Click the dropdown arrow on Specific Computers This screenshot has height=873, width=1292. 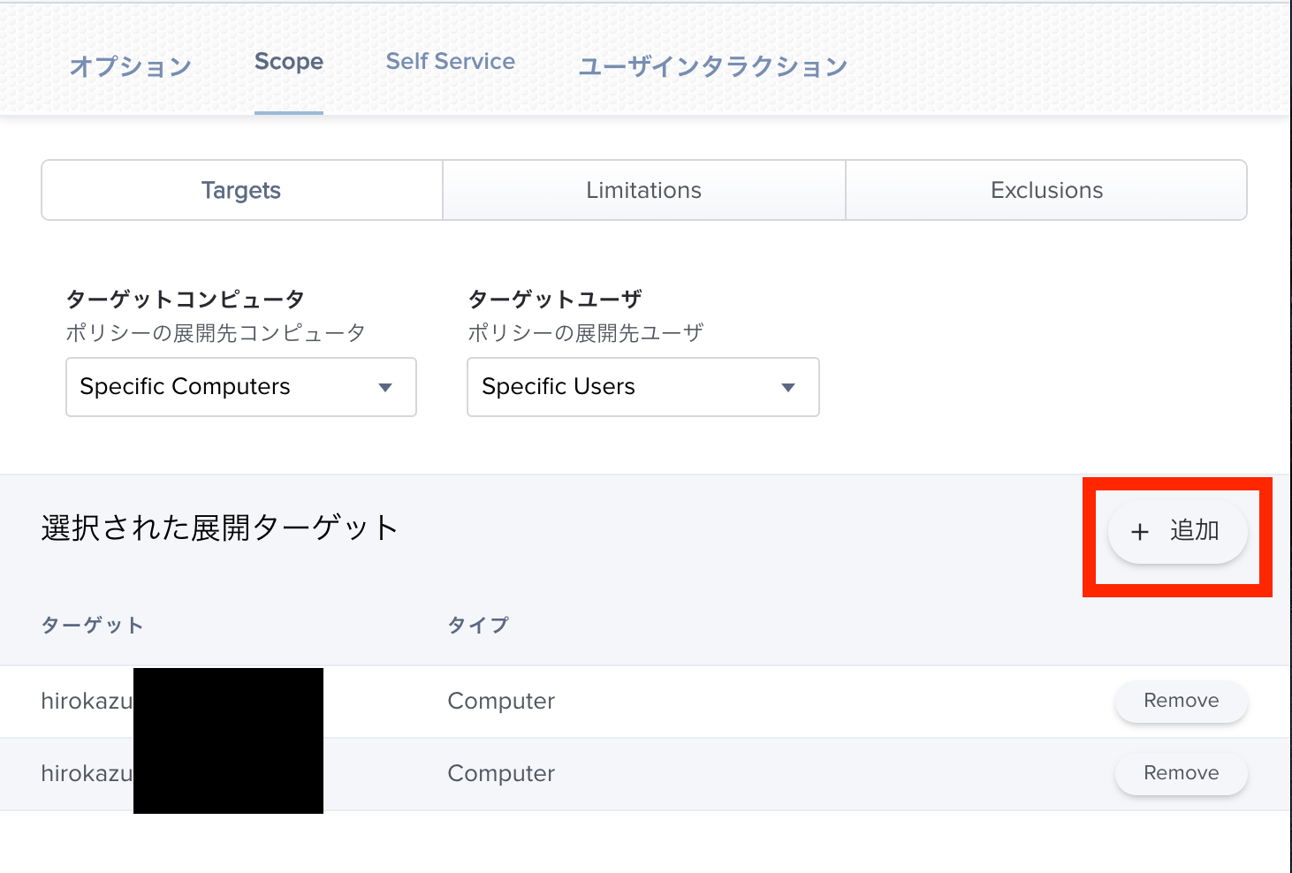click(x=386, y=387)
